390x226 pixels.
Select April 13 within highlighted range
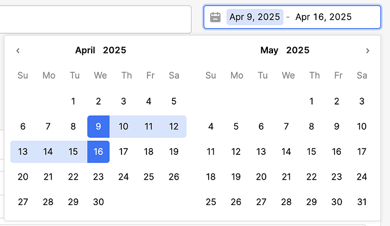[x=23, y=151]
